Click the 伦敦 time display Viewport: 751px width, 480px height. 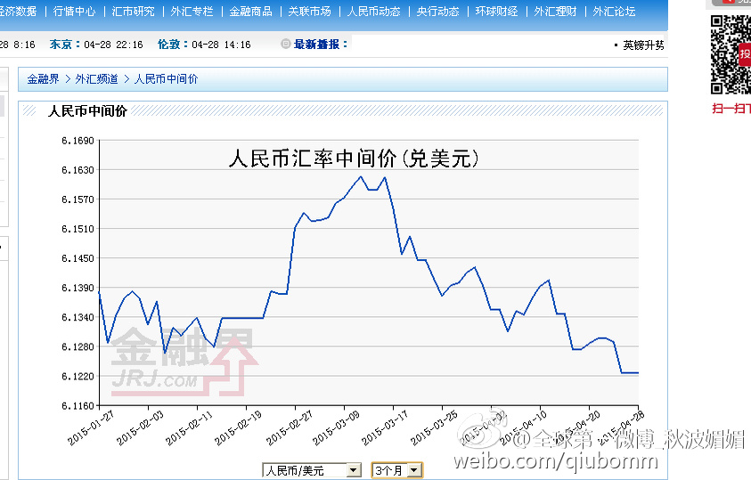(204, 45)
